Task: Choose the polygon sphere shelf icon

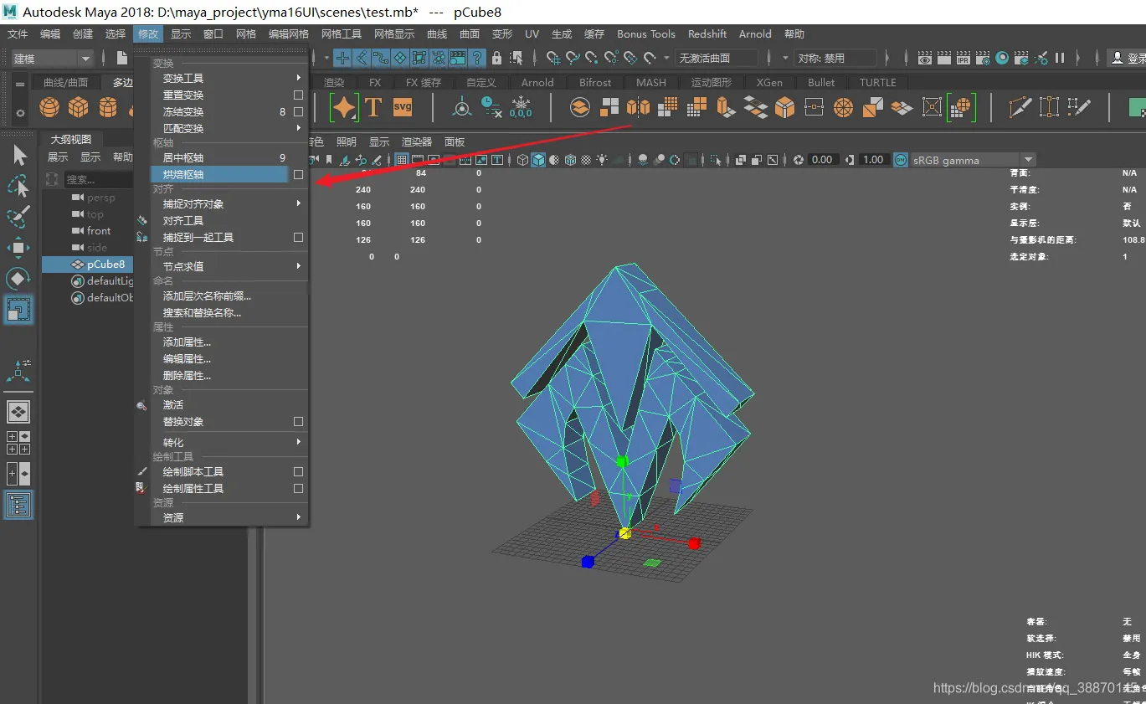Action: point(49,108)
